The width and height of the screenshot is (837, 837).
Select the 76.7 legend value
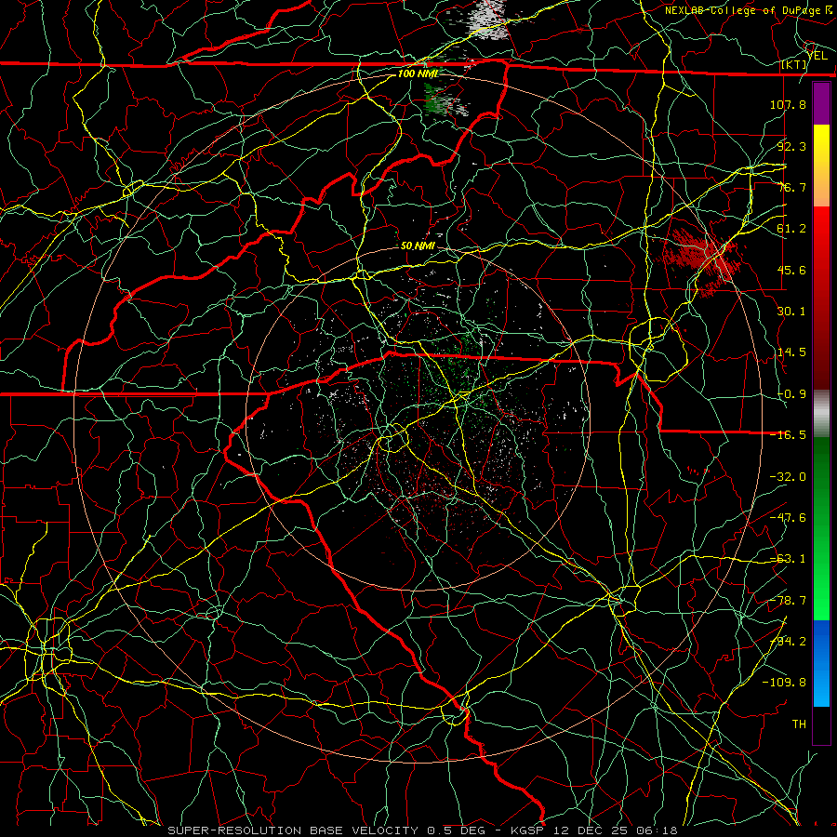(x=791, y=187)
